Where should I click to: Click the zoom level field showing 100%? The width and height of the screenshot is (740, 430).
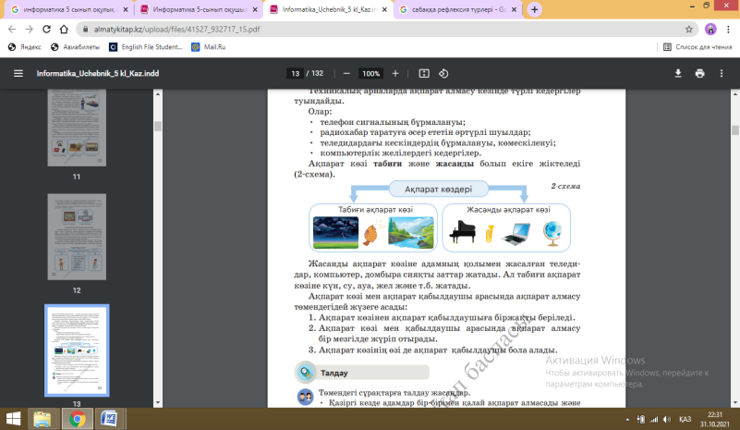[x=370, y=73]
